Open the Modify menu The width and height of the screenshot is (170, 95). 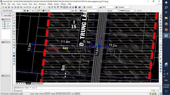click(x=50, y=4)
